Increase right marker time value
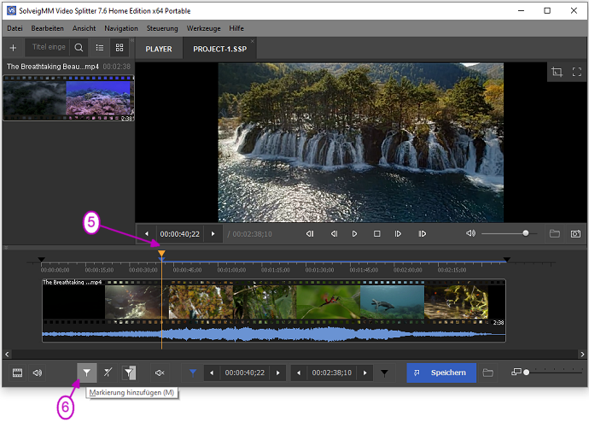 (364, 372)
